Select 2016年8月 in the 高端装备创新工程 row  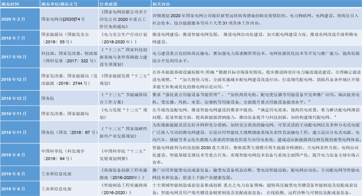click(20, 174)
